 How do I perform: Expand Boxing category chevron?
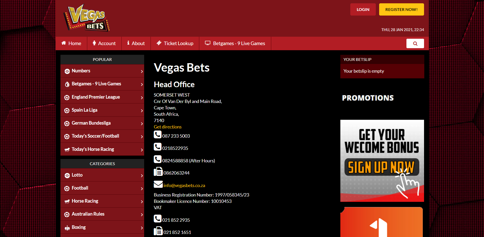click(142, 228)
